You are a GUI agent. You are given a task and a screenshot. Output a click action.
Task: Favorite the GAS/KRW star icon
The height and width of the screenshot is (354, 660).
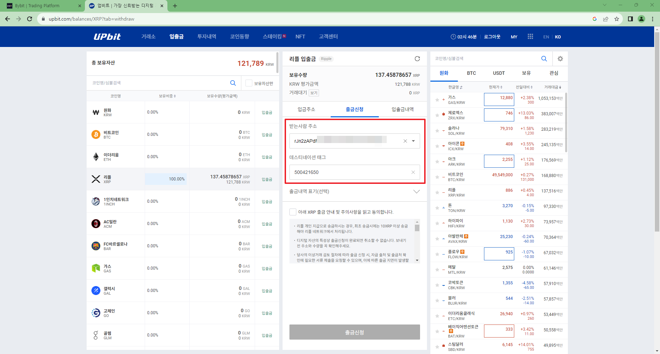pos(437,100)
